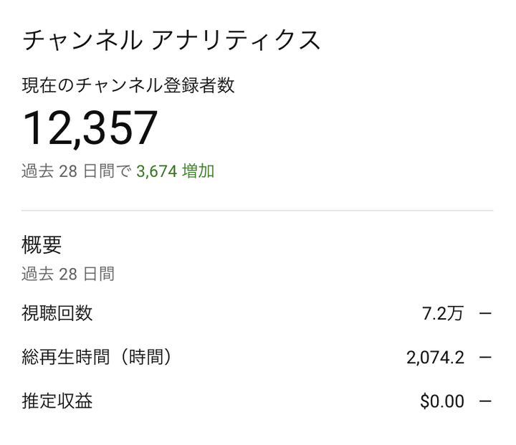This screenshot has height=445, width=516.
Task: Click the green 3,674 number
Action: click(x=156, y=171)
